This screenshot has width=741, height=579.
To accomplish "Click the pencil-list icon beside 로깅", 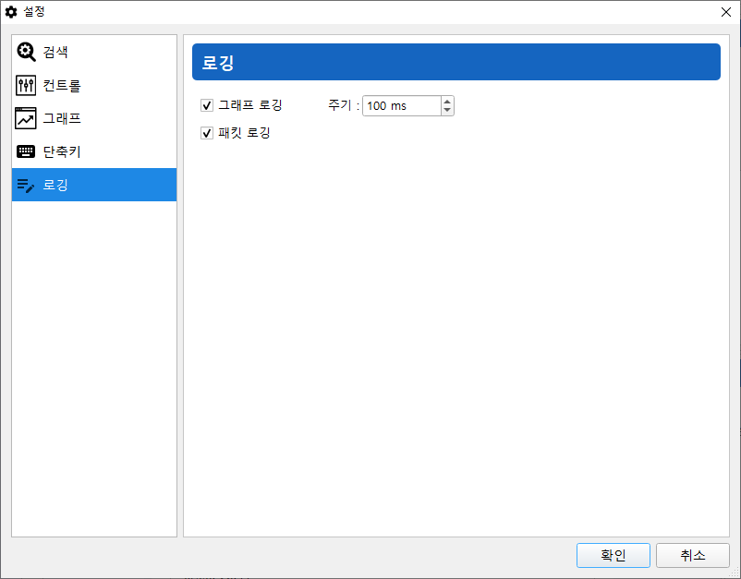I will (x=26, y=185).
